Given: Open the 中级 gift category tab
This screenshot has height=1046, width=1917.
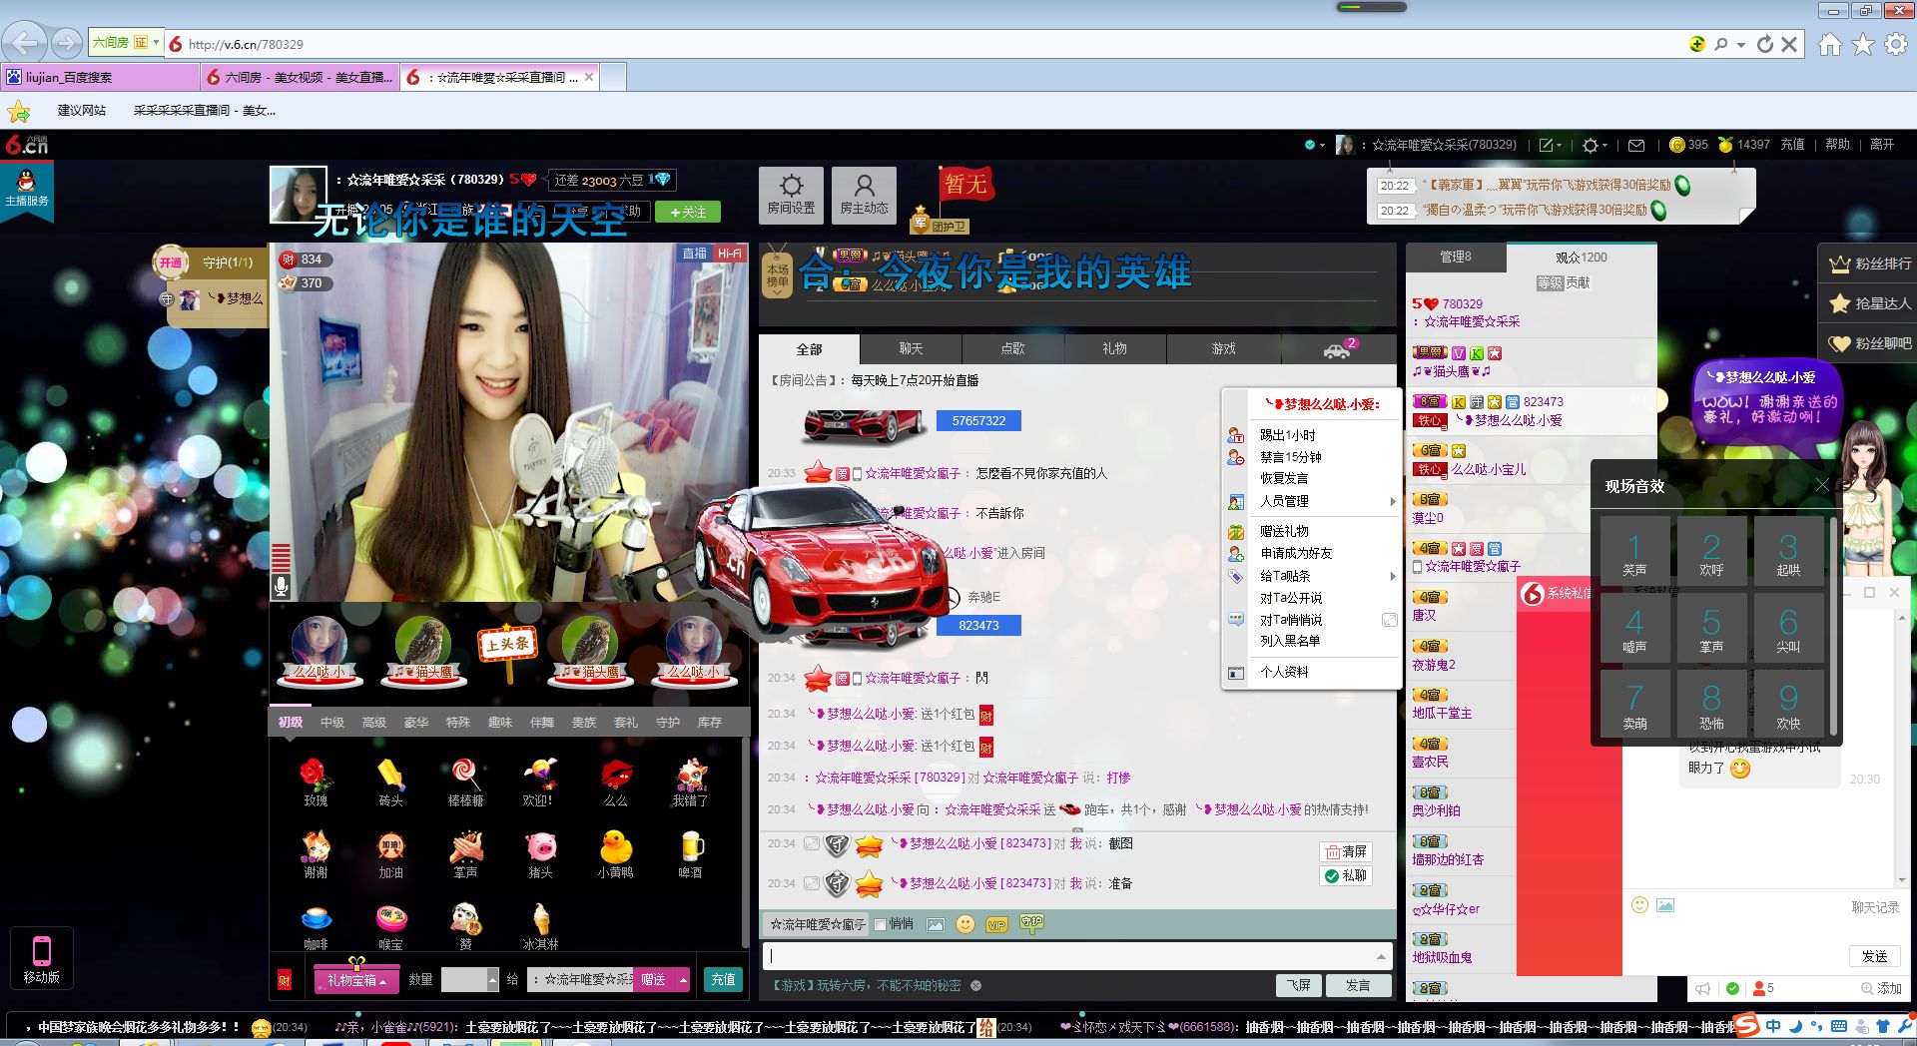Looking at the screenshot, I should pyautogui.click(x=331, y=723).
